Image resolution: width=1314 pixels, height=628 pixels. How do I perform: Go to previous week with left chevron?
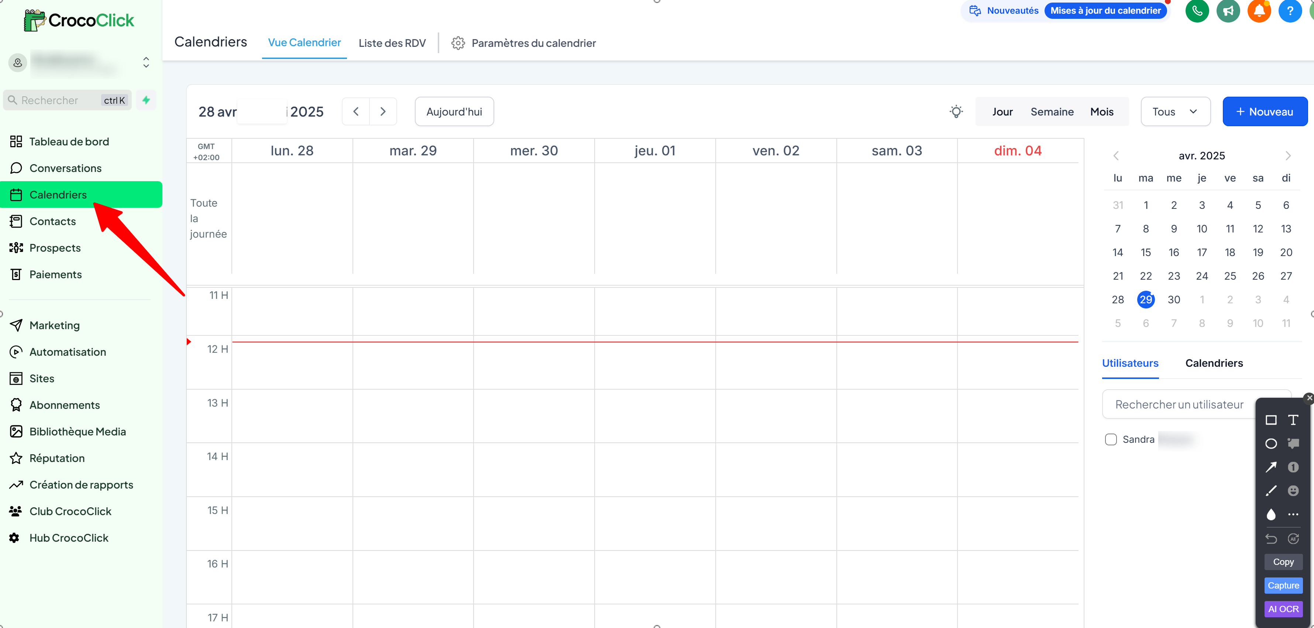point(356,112)
